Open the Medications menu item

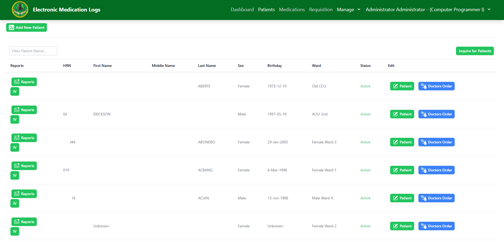(292, 10)
